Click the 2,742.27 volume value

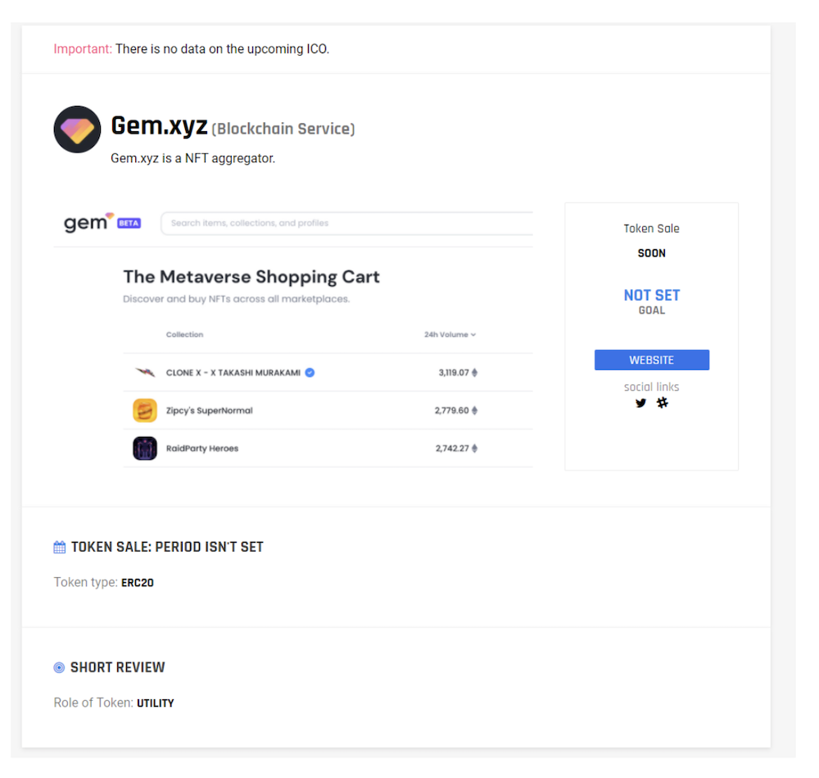[x=452, y=448]
